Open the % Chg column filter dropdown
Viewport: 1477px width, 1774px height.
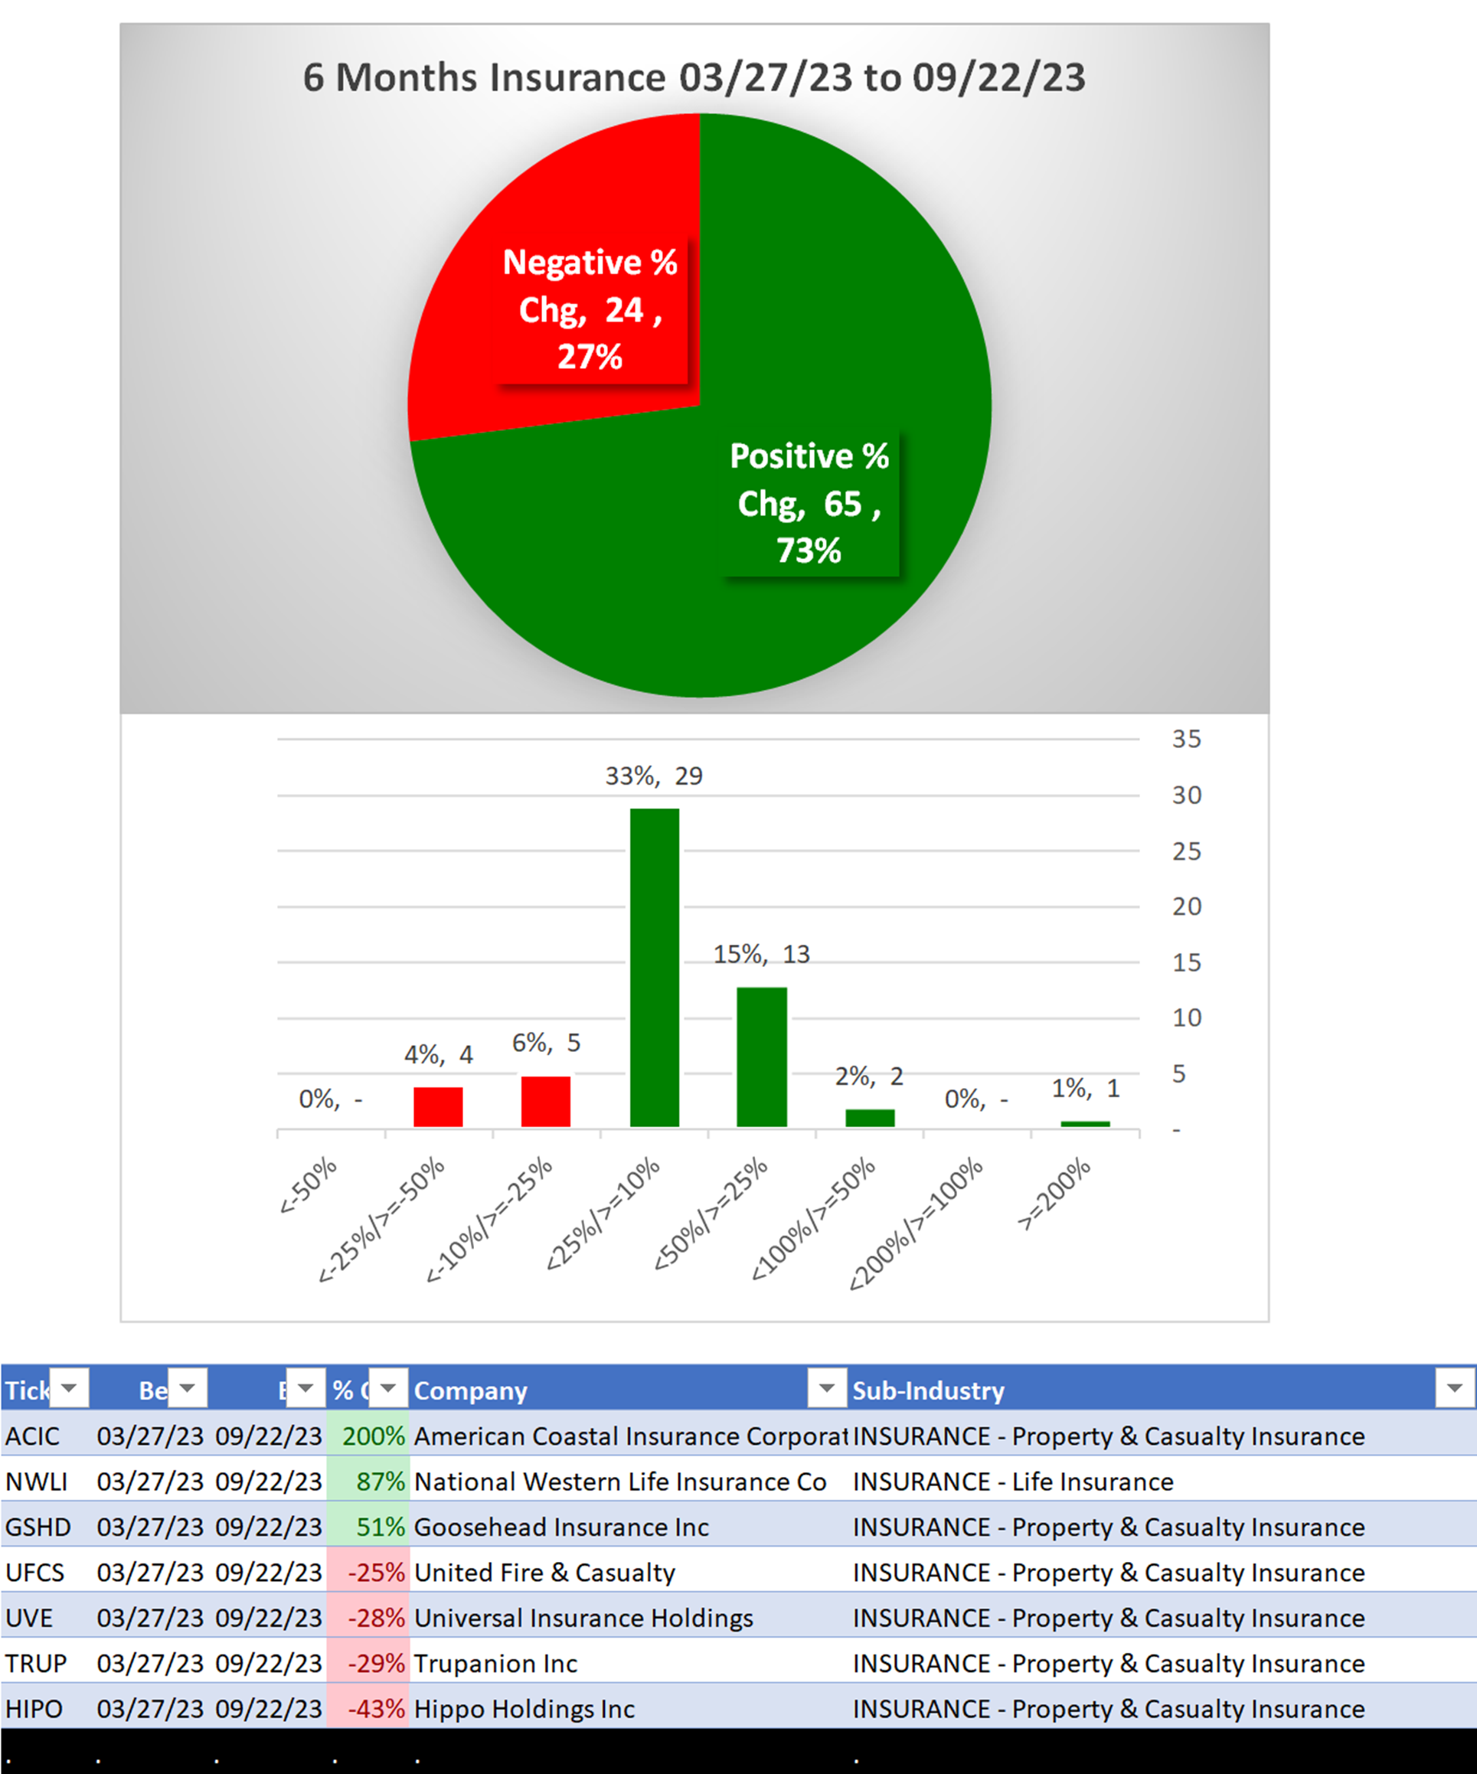coord(389,1388)
